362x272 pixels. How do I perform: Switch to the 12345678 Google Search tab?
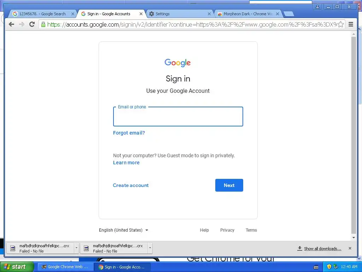(x=42, y=14)
